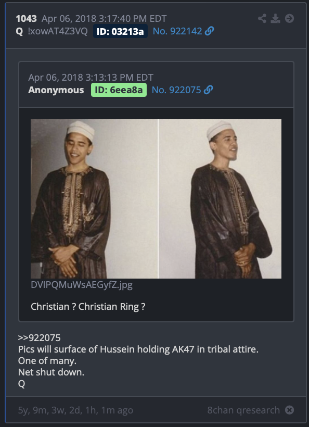
Task: Click the share icon in post header
Action: [x=262, y=19]
